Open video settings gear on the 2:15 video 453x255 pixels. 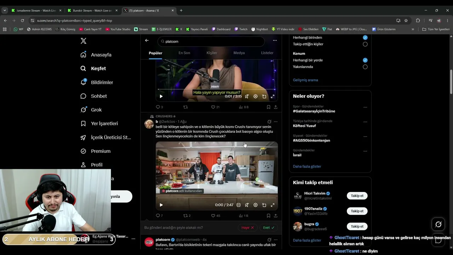[x=256, y=96]
